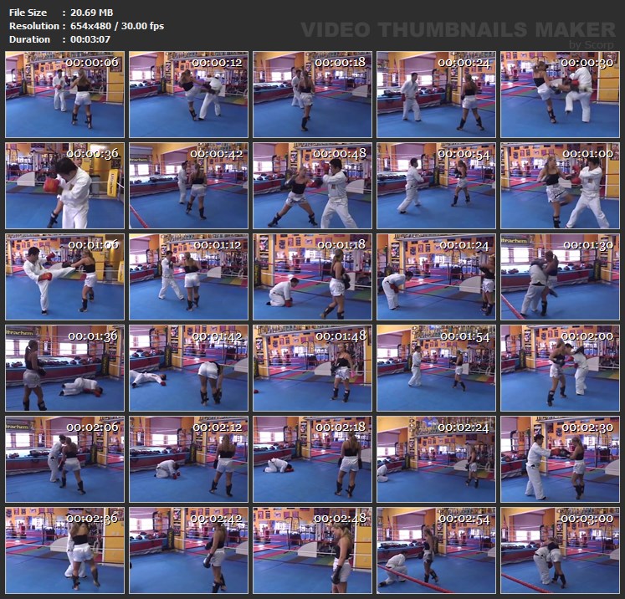Image resolution: width=625 pixels, height=599 pixels.
Task: Open the 00:02:36 frame
Action: click(64, 550)
